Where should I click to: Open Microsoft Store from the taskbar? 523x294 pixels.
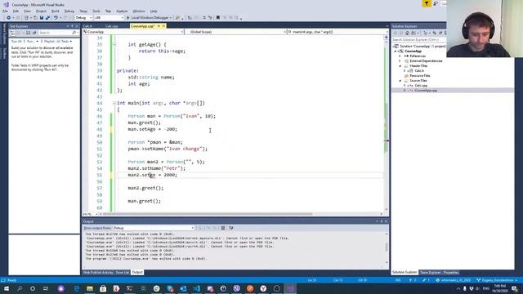click(x=103, y=288)
